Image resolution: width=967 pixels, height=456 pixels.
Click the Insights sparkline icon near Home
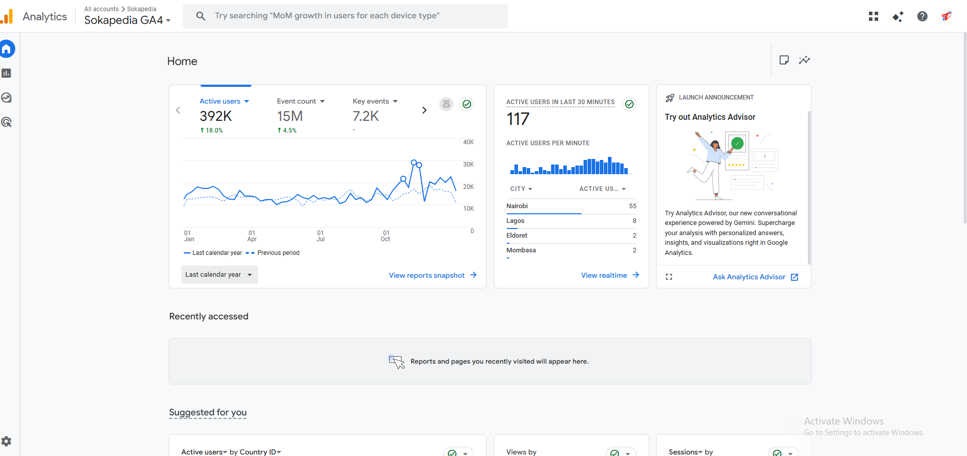(x=804, y=60)
